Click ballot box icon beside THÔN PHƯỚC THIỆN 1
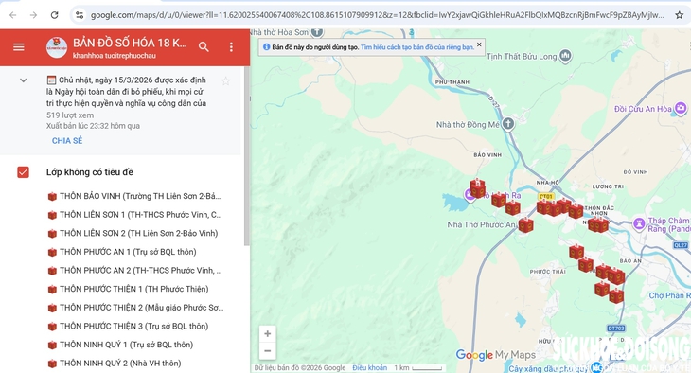The image size is (691, 373). 52,290
